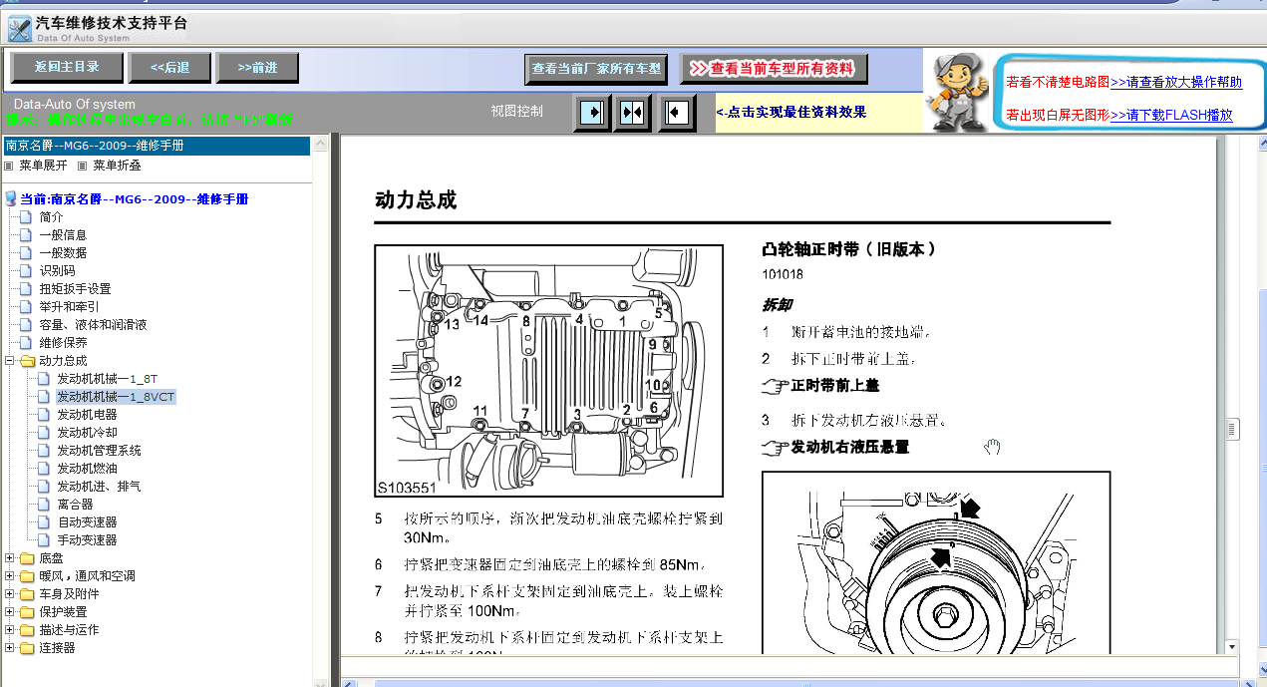Click the 返回主目录 button
This screenshot has height=687, width=1267.
point(67,68)
